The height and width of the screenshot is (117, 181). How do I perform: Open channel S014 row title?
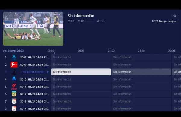[x=34, y=109]
